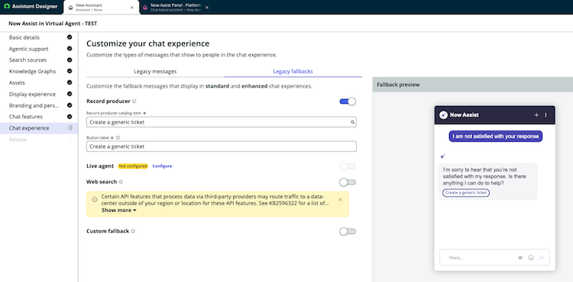The height and width of the screenshot is (282, 573).
Task: Click the Fallback preview header
Action: 473,85
